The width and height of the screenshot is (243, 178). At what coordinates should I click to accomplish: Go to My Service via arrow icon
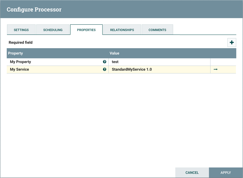click(215, 69)
